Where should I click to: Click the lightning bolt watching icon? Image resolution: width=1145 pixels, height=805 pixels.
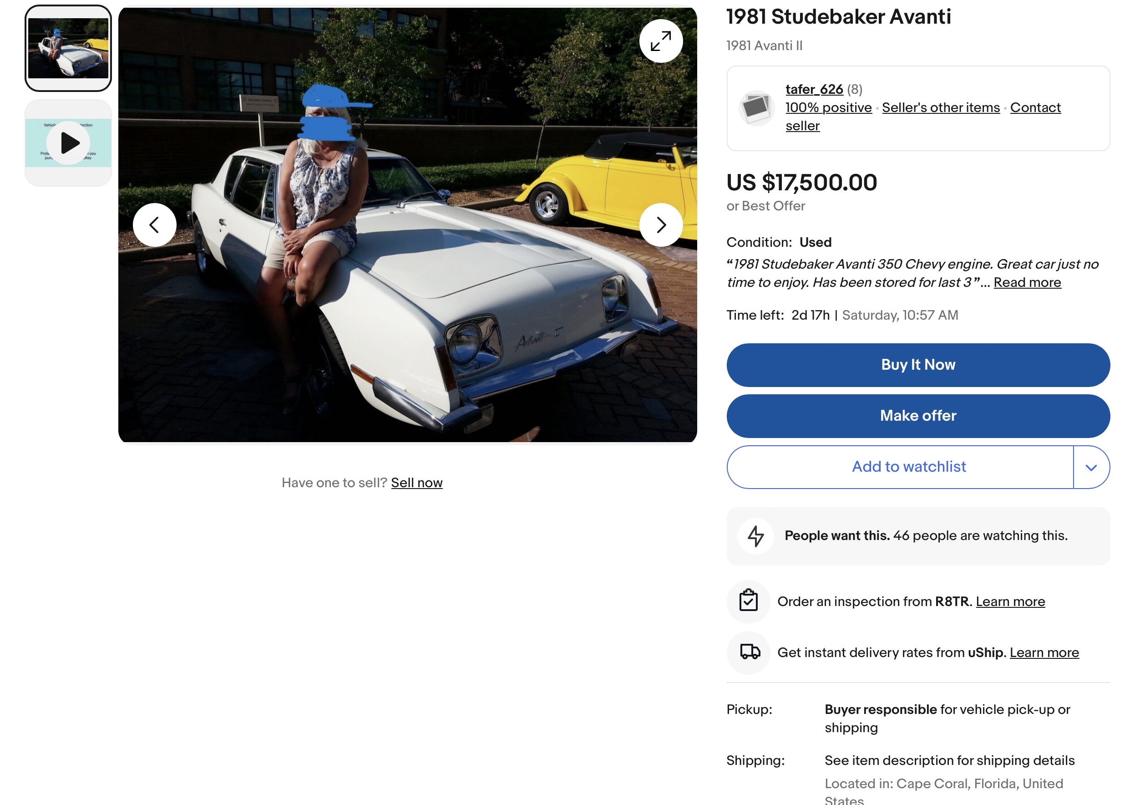tap(755, 536)
